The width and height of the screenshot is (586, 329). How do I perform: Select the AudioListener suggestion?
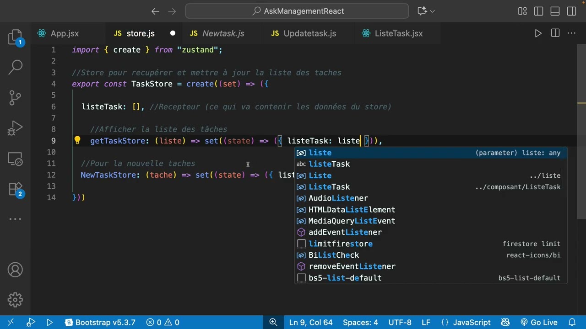(431, 198)
